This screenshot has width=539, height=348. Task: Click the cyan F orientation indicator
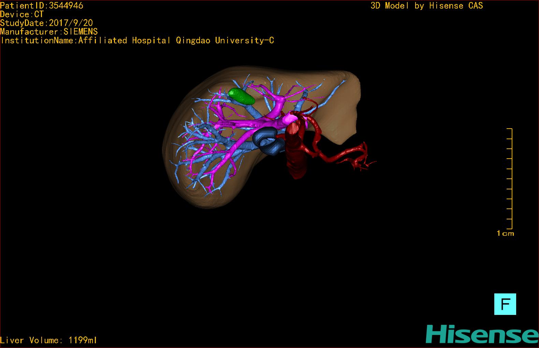[505, 304]
